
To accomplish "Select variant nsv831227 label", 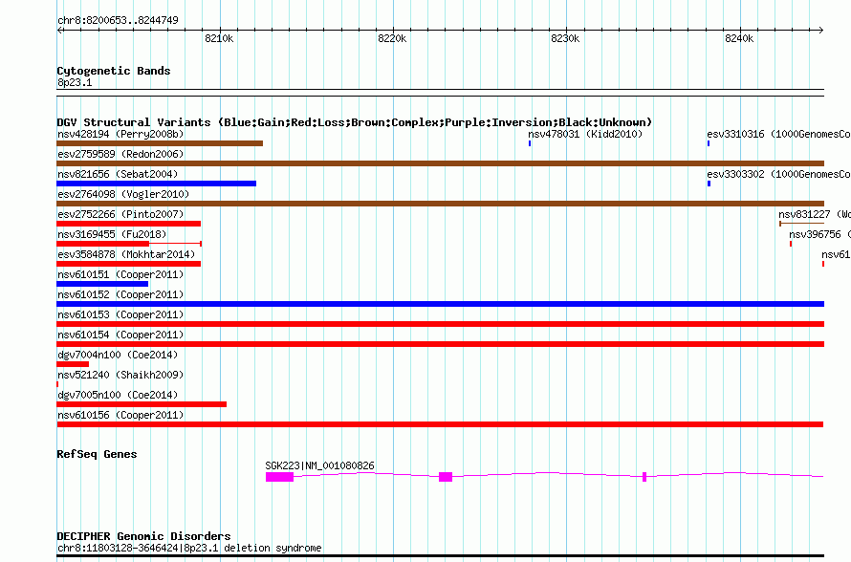I will [x=814, y=214].
